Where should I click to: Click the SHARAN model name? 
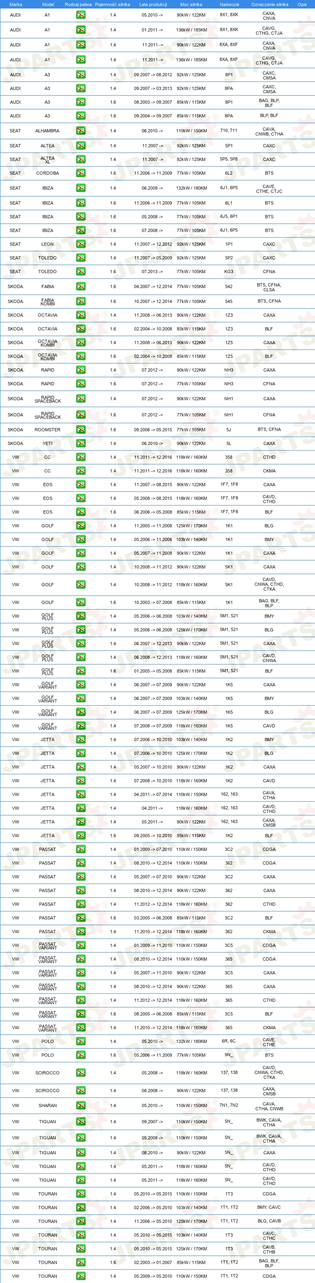coord(47,1105)
